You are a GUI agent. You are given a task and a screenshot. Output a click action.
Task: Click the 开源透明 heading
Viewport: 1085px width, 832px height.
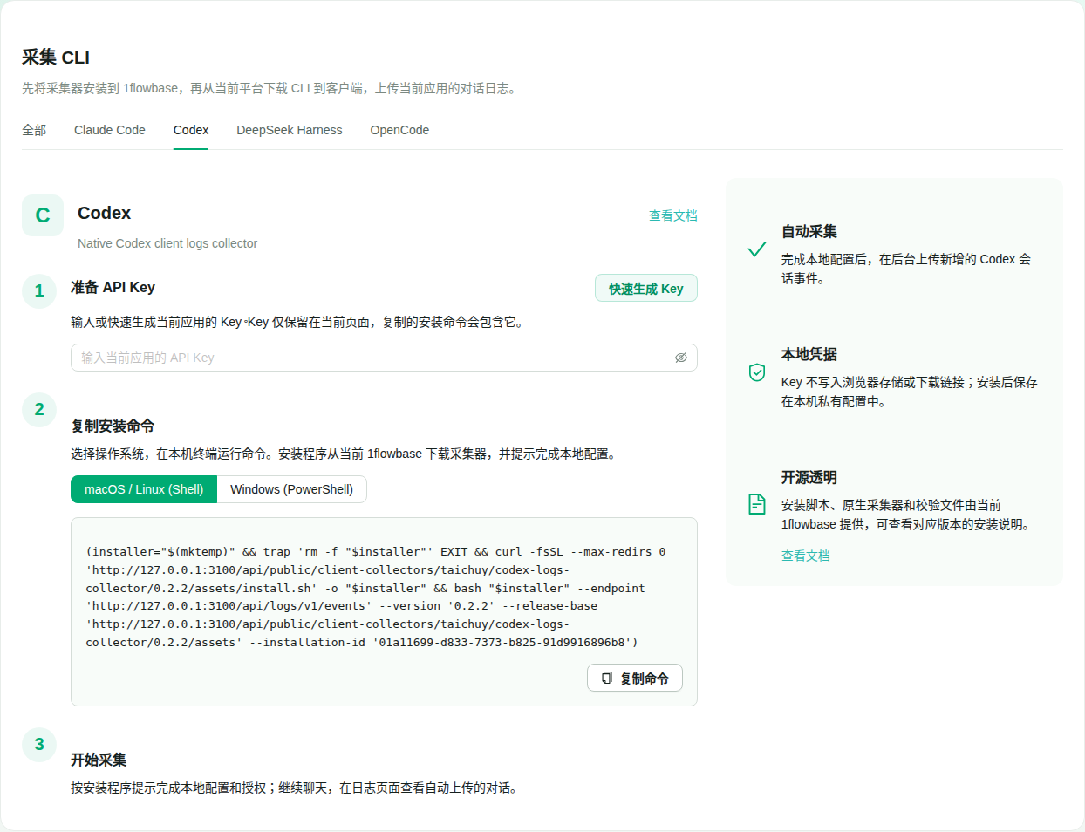[809, 477]
